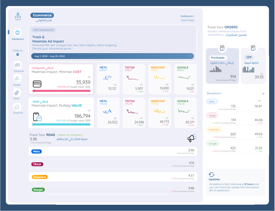The width and height of the screenshot is (275, 211).
Task: Collapse the Breakdown section chevron
Action: 263,94
